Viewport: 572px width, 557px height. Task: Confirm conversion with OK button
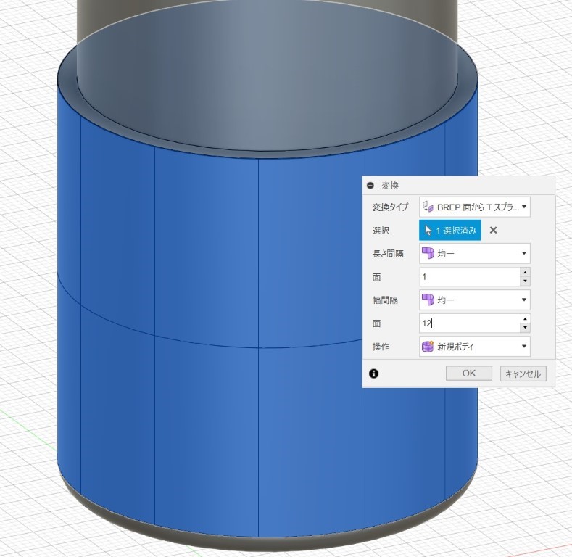(x=469, y=374)
